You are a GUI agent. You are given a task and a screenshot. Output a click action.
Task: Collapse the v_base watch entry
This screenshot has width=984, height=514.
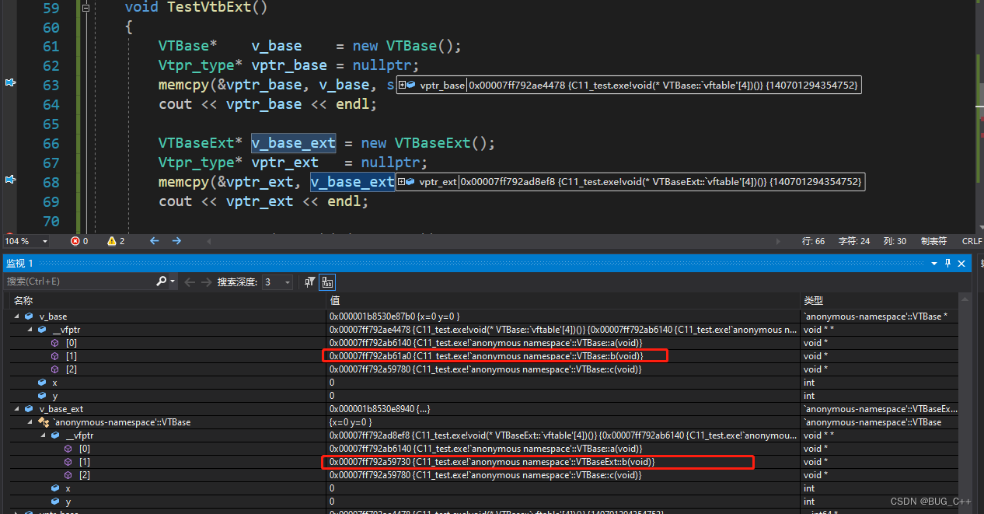tap(17, 316)
